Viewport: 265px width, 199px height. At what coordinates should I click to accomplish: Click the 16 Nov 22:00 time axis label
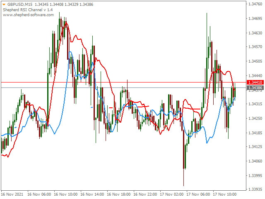(145, 194)
